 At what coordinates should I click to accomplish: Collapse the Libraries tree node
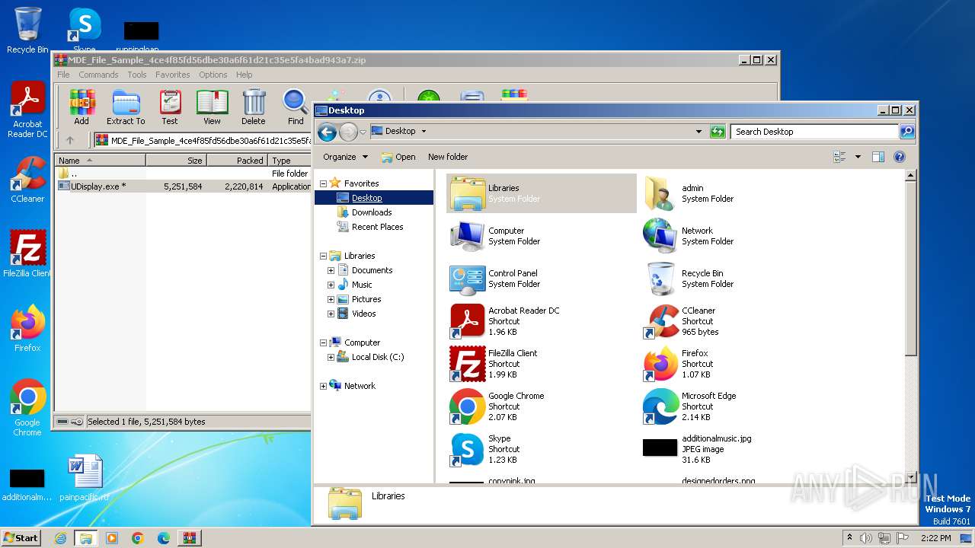coord(323,256)
